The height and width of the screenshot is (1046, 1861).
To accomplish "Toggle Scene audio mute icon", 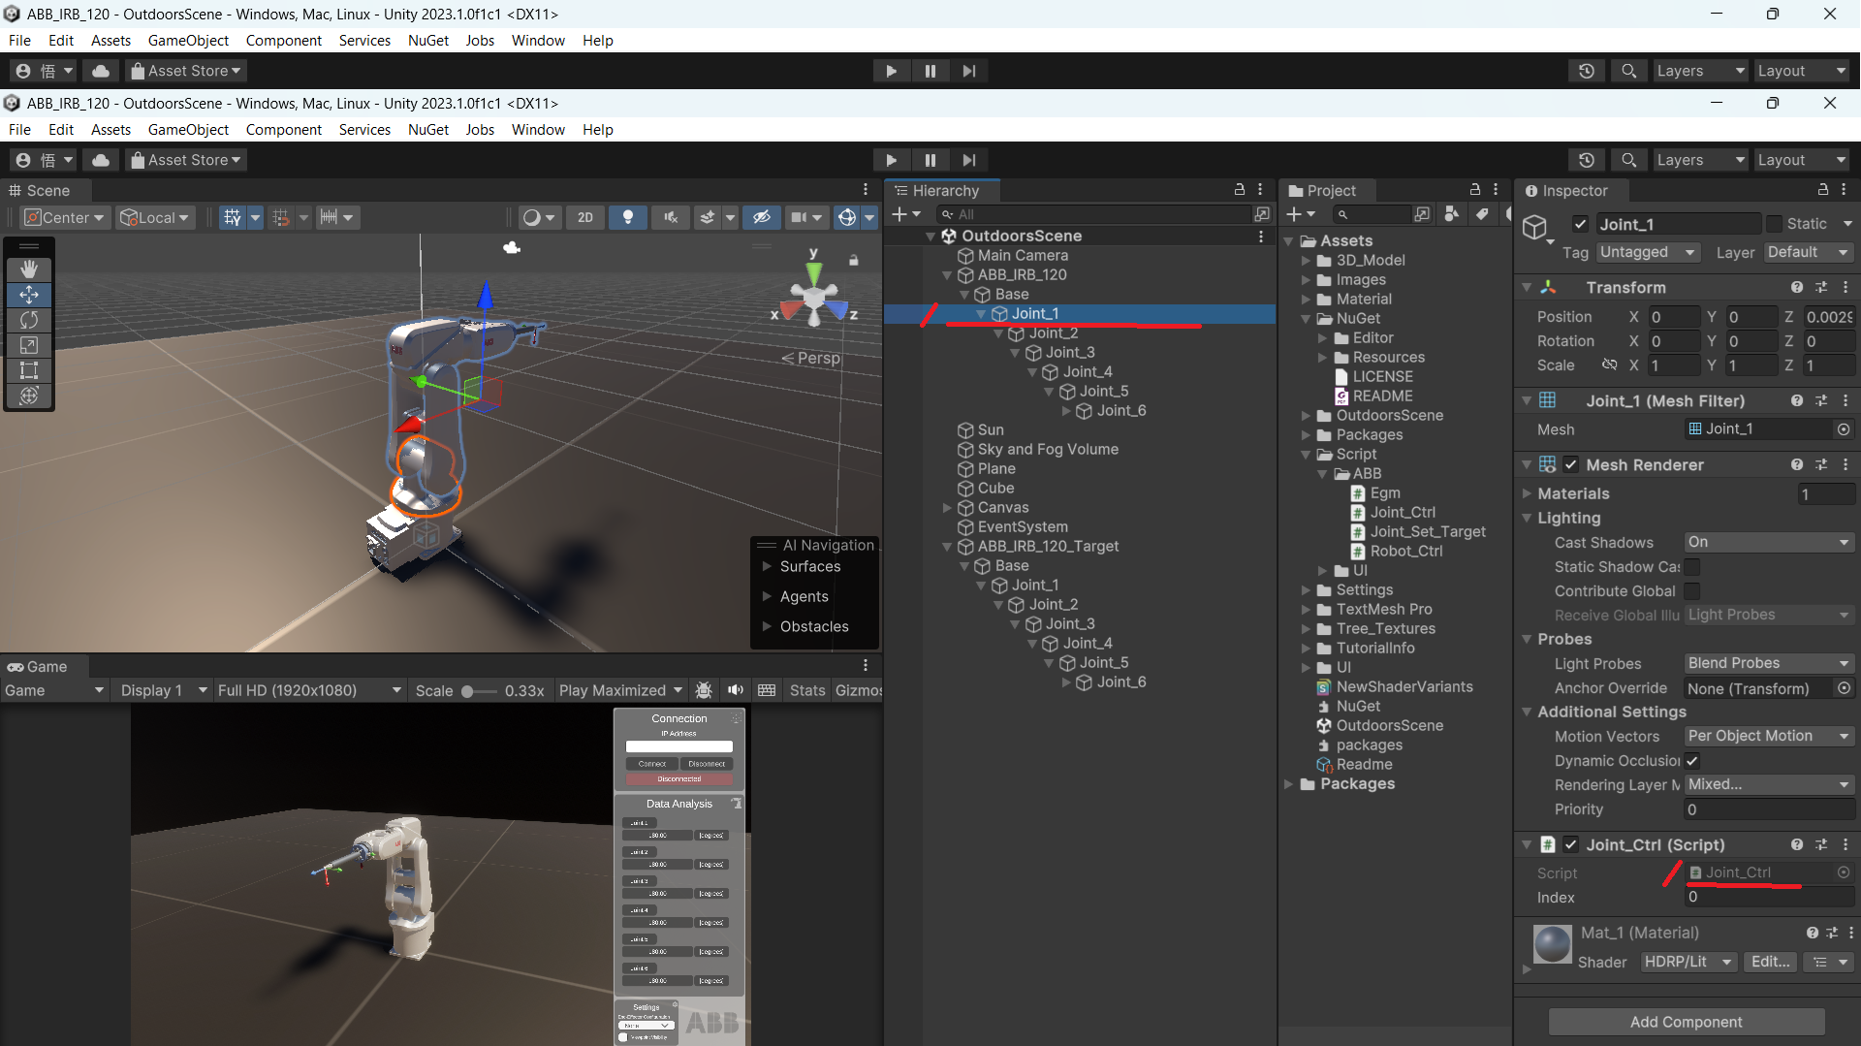I will [x=671, y=217].
